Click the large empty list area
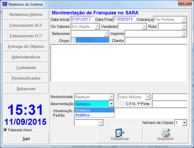The width and height of the screenshot is (194, 148). point(119,63)
